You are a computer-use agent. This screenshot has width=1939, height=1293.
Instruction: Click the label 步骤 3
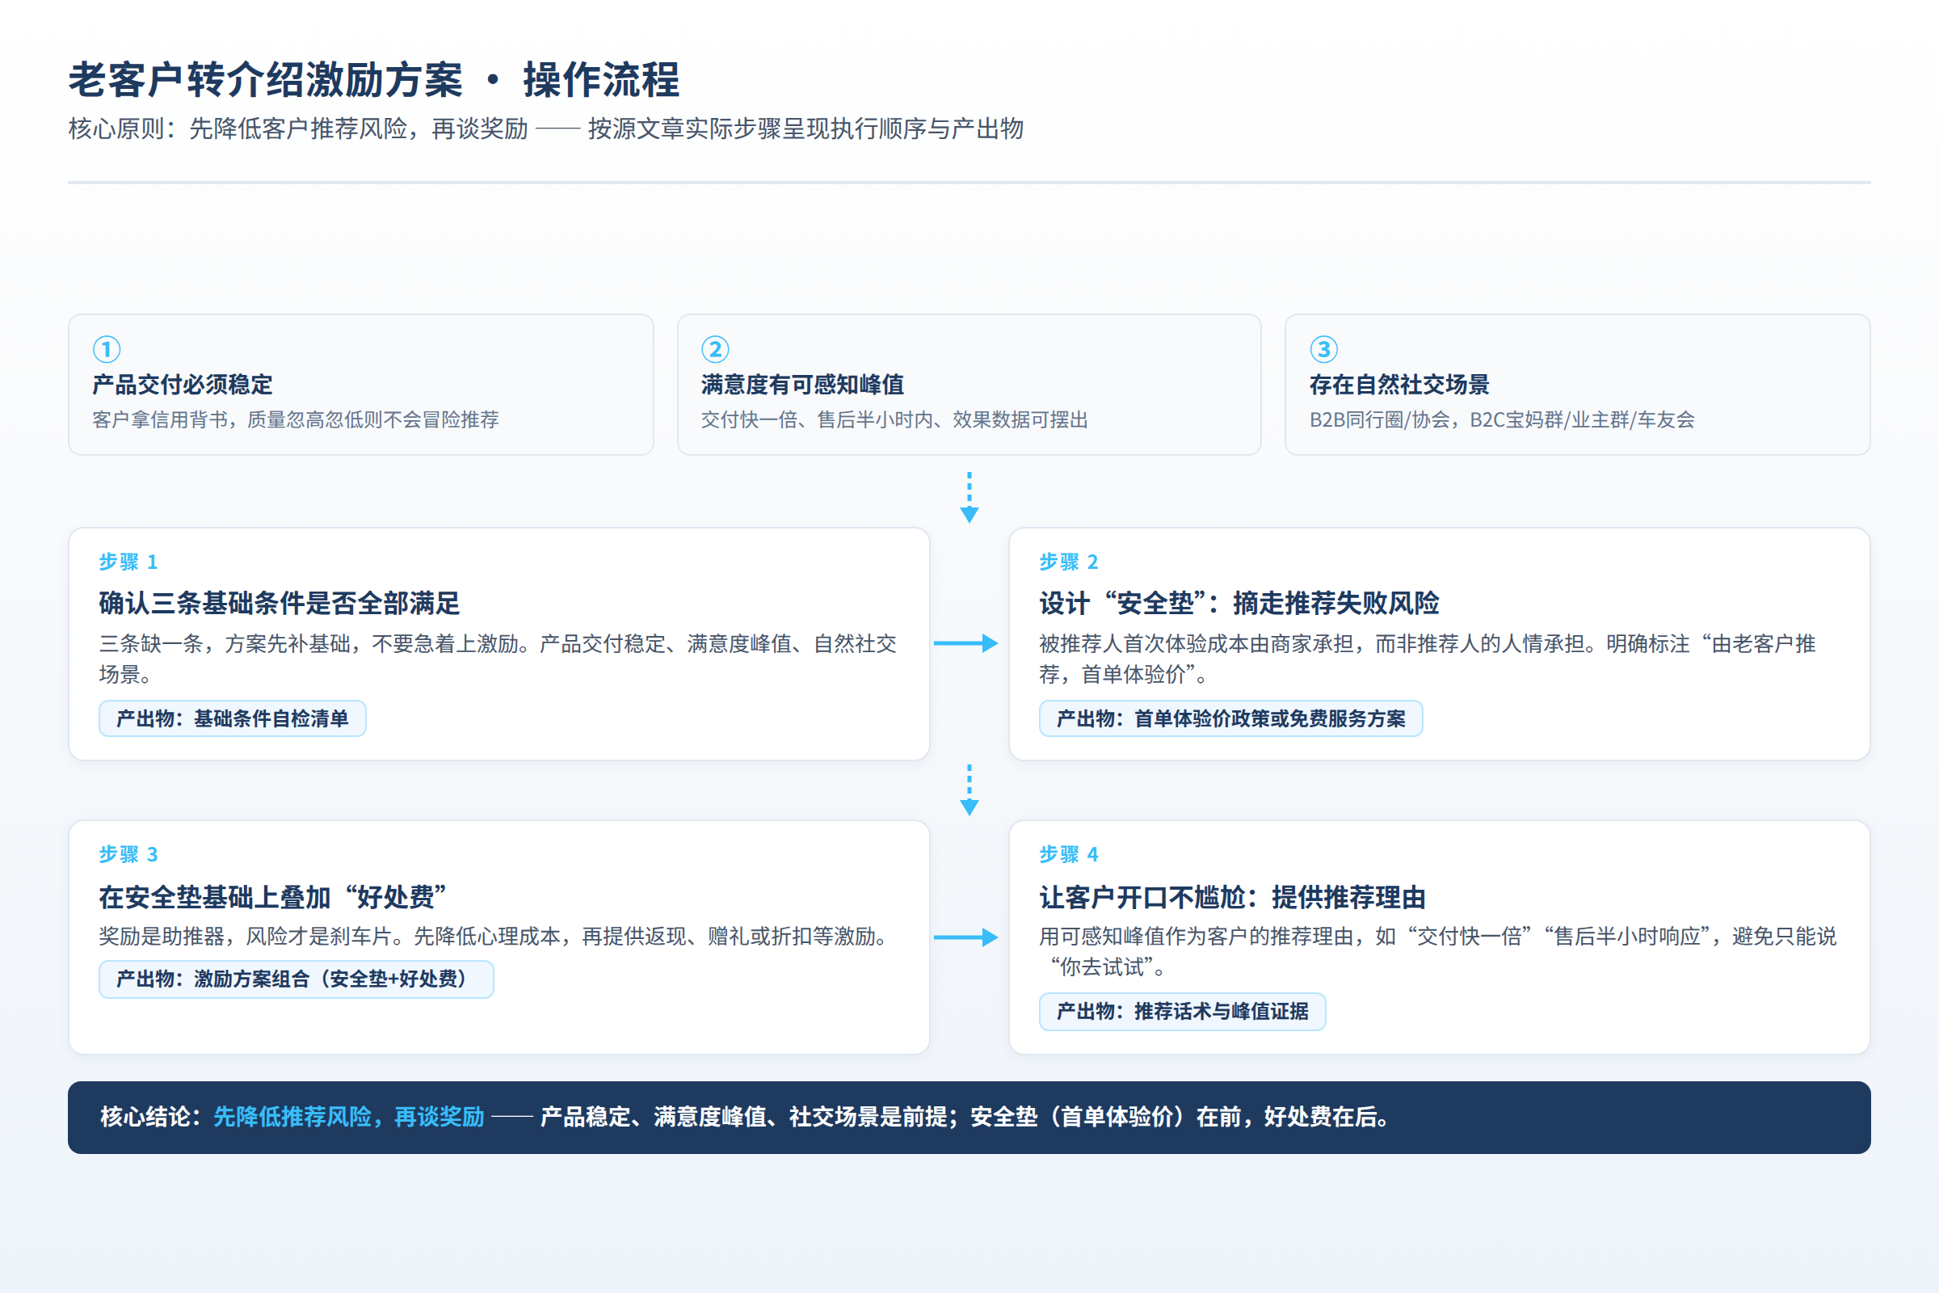pyautogui.click(x=128, y=854)
